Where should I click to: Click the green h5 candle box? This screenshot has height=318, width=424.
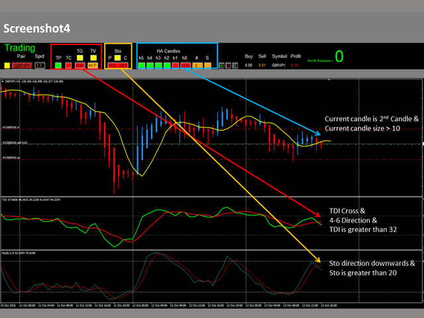tap(141, 66)
